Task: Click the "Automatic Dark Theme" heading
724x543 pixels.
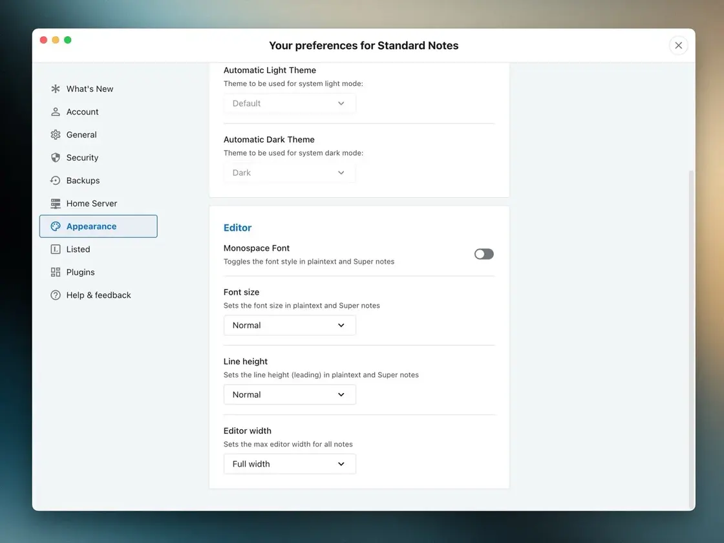Action: point(269,140)
